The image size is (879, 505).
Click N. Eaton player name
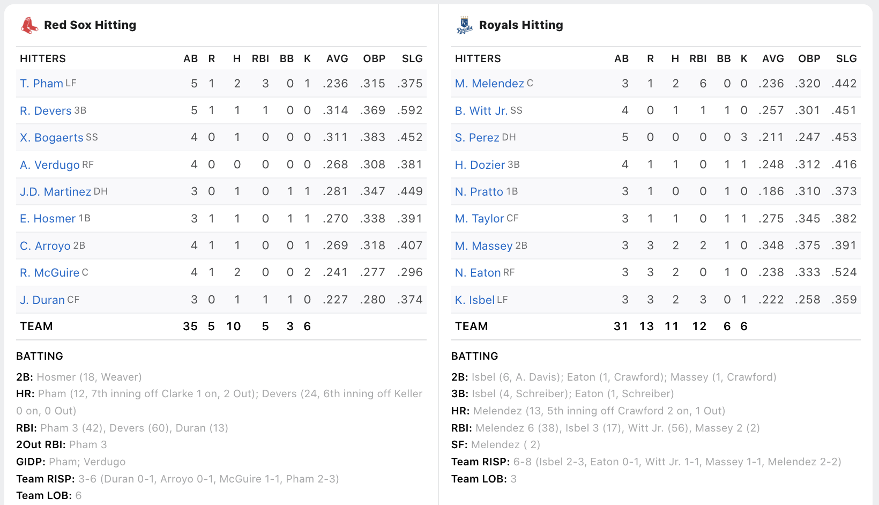click(478, 273)
